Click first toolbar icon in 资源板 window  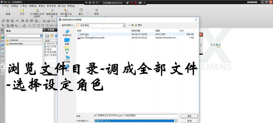click(47, 36)
